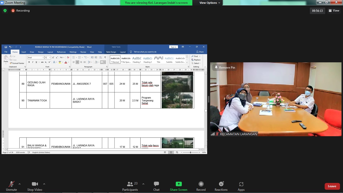Viewport: 343px width, 193px height.
Task: Remove pin from Kecamatan Larangan video
Action: tap(224, 68)
